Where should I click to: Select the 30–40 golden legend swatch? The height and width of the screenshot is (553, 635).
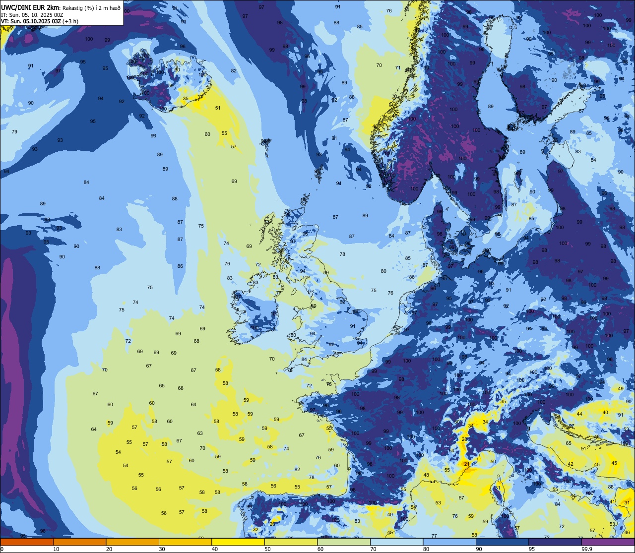185,542
